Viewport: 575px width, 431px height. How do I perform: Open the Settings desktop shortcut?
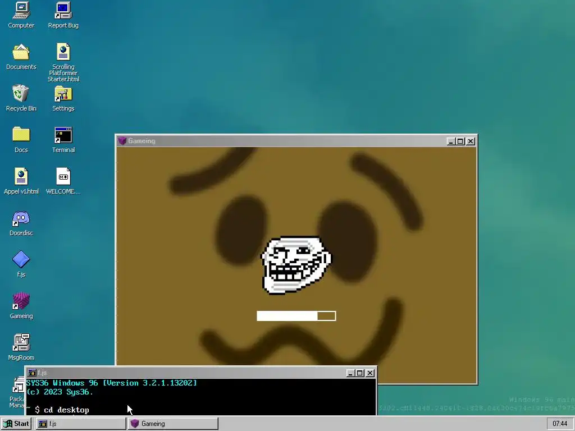click(x=63, y=98)
